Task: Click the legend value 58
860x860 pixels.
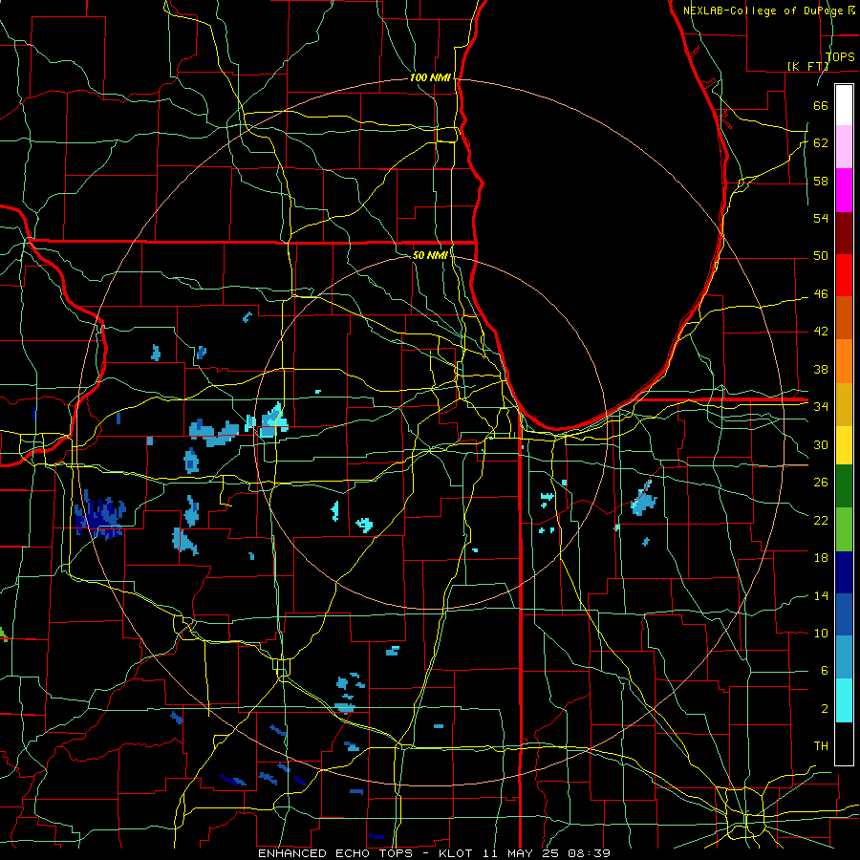Action: pyautogui.click(x=821, y=181)
